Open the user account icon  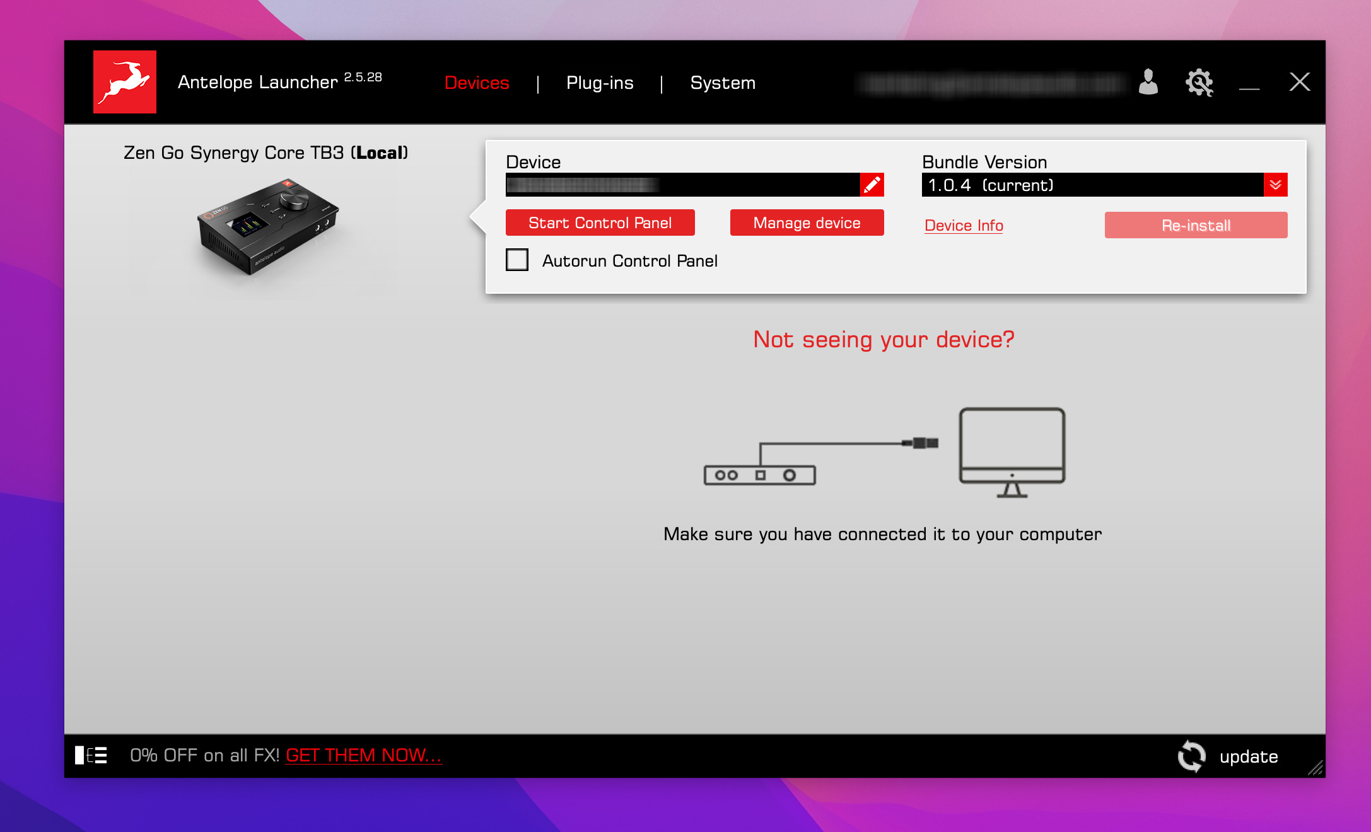click(1148, 82)
